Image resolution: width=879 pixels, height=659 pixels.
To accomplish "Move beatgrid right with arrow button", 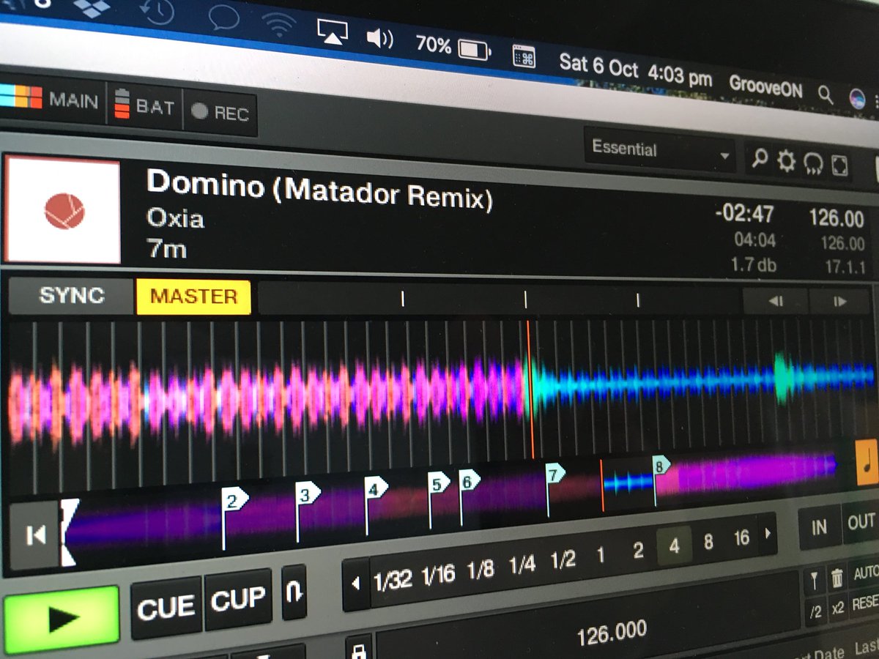I will coord(839,301).
